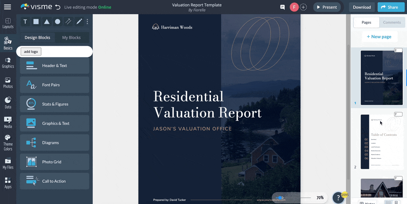407x204 pixels.
Task: Switch to the Comments tab
Action: [392, 22]
